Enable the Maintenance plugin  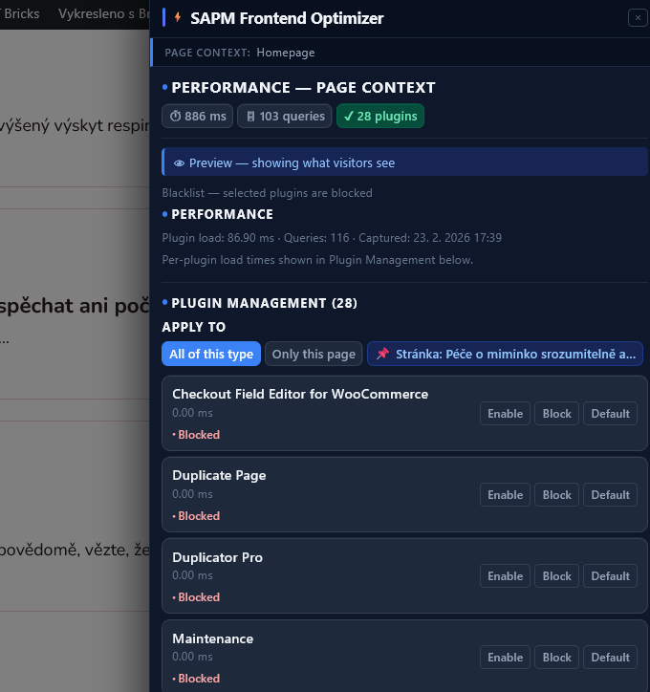point(505,658)
